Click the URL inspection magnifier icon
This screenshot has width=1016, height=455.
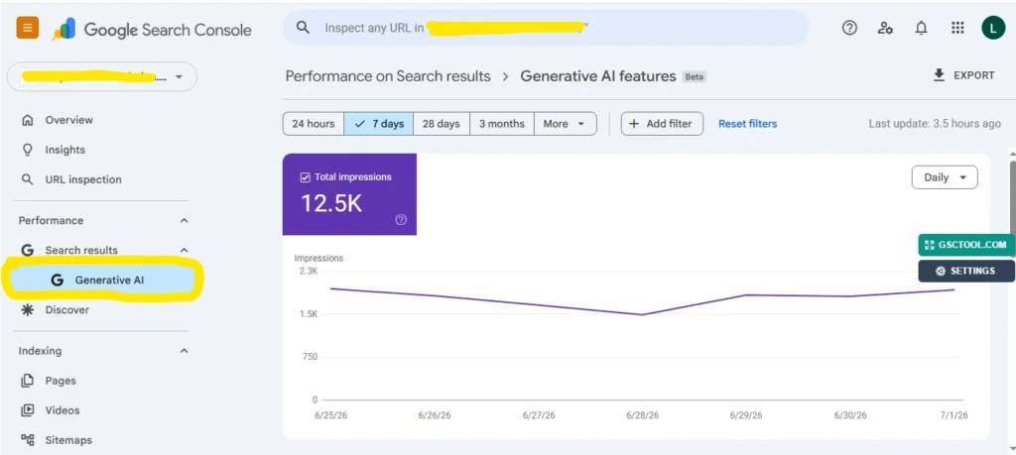click(27, 179)
